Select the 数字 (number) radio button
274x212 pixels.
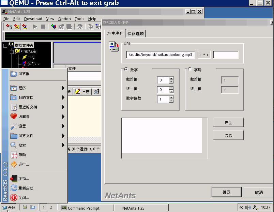coord(126,69)
